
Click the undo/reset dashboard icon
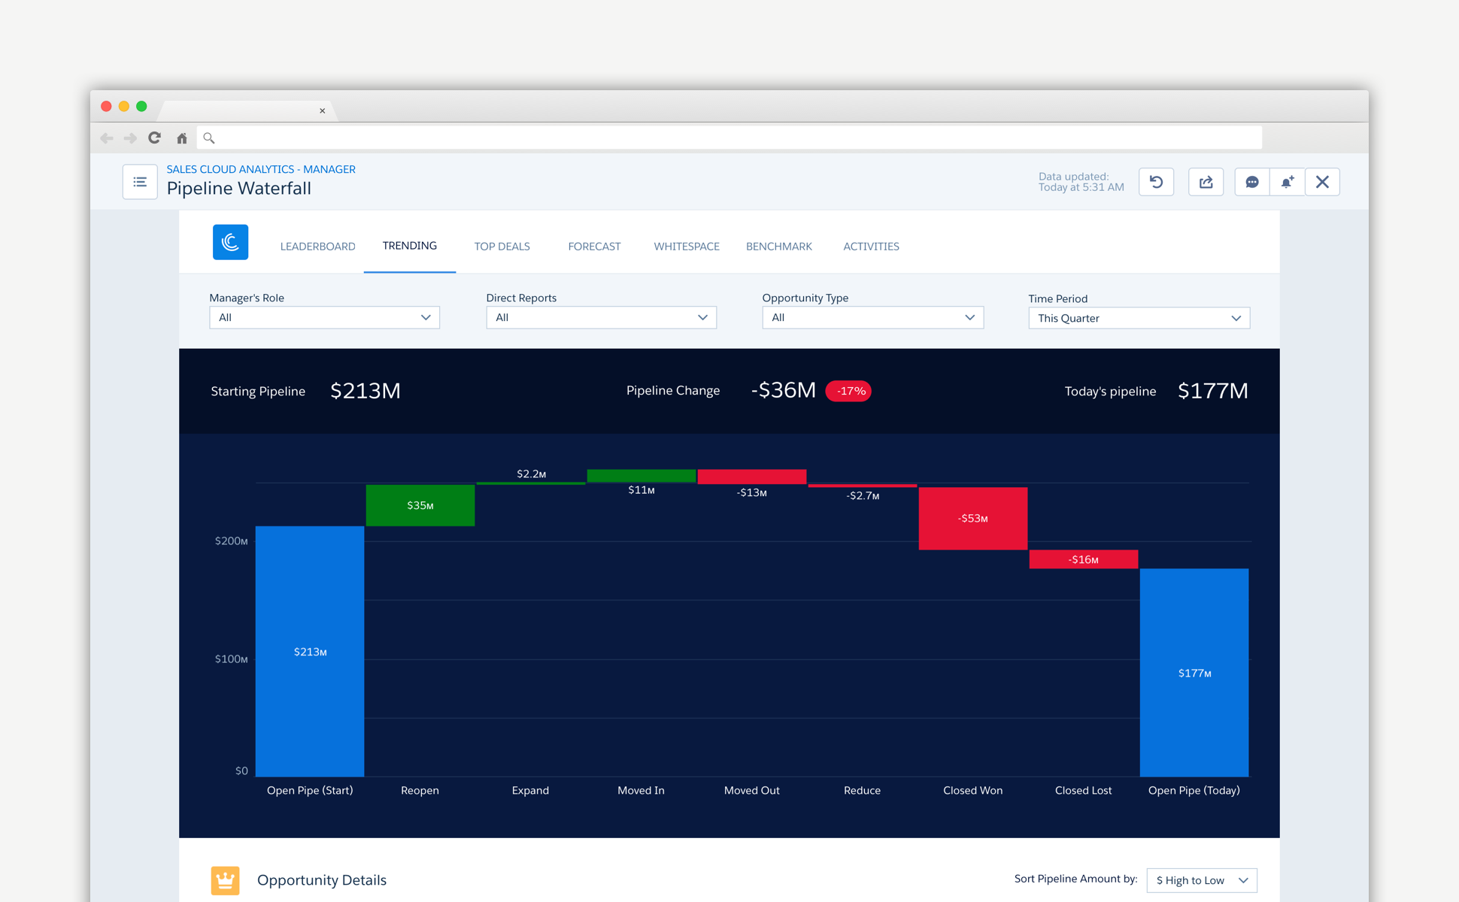point(1156,182)
